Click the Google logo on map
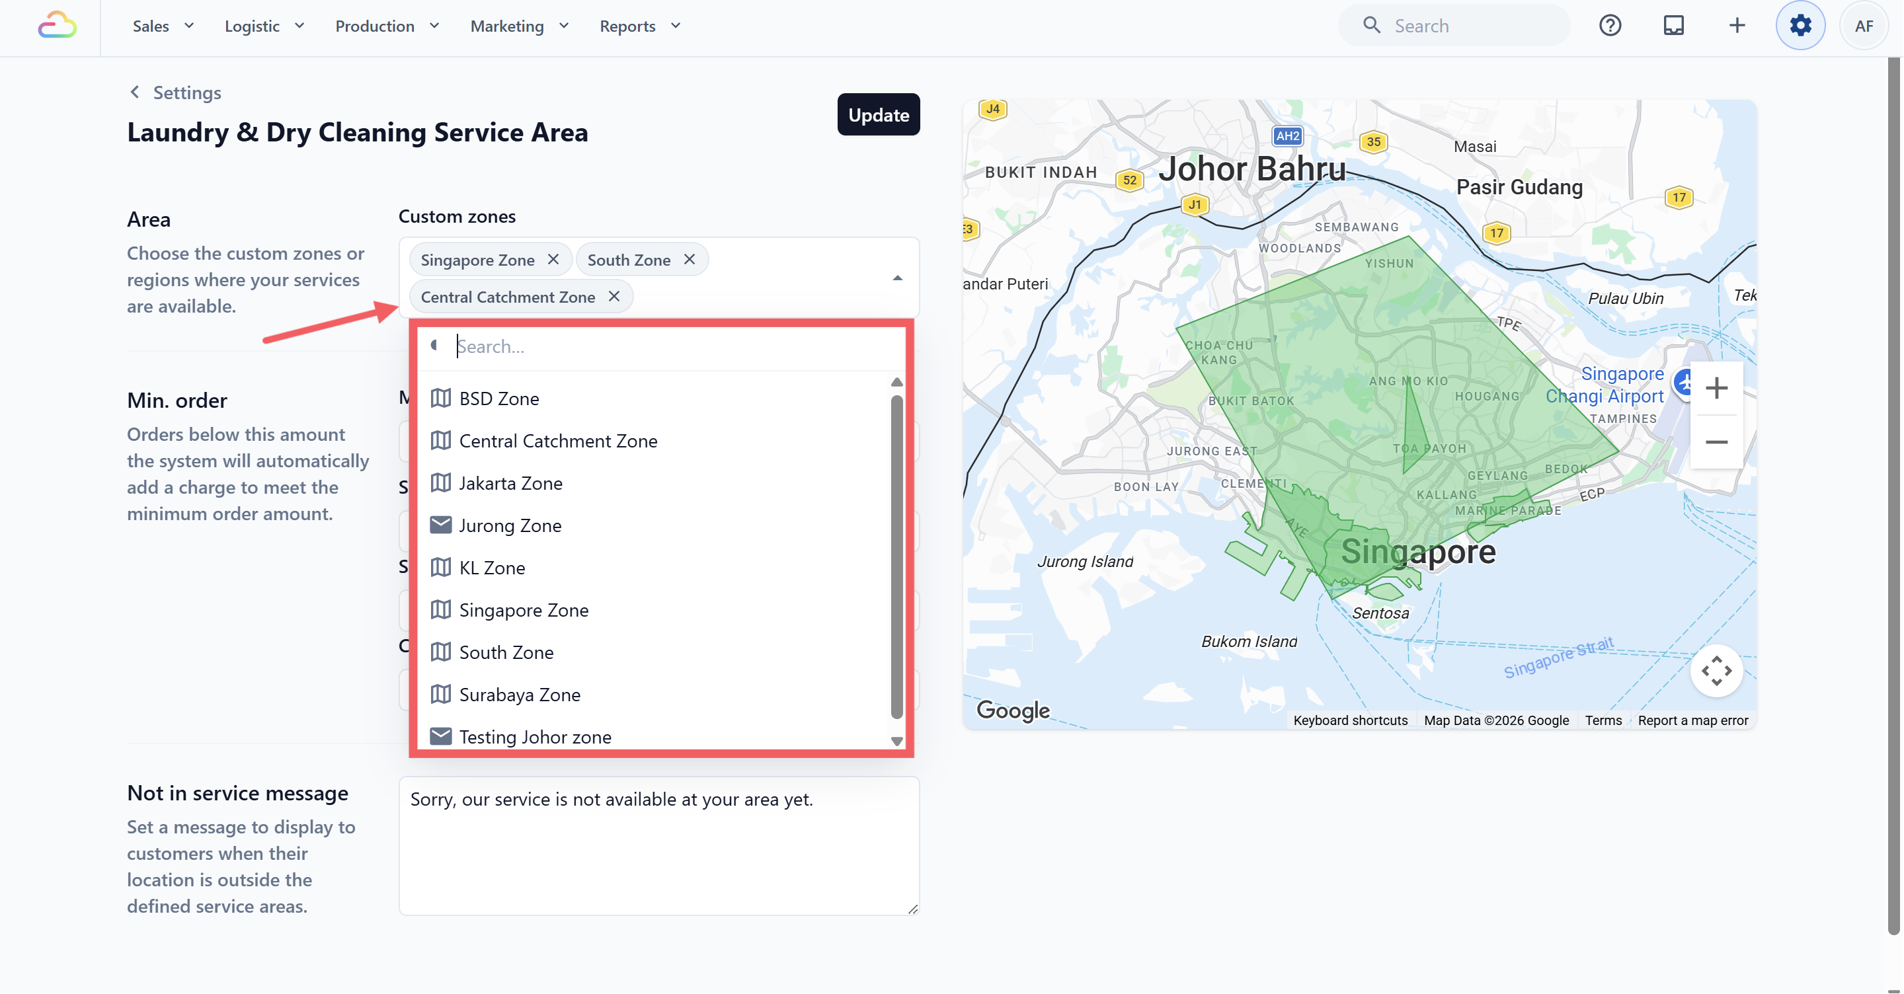The height and width of the screenshot is (994, 1904). (1013, 710)
